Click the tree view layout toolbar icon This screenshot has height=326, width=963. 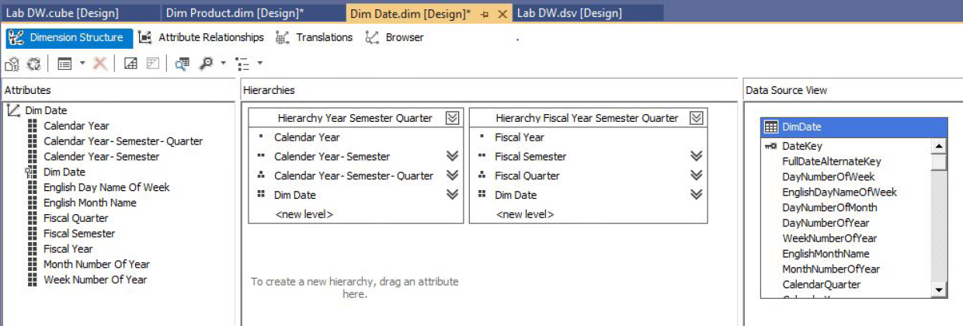coord(242,64)
